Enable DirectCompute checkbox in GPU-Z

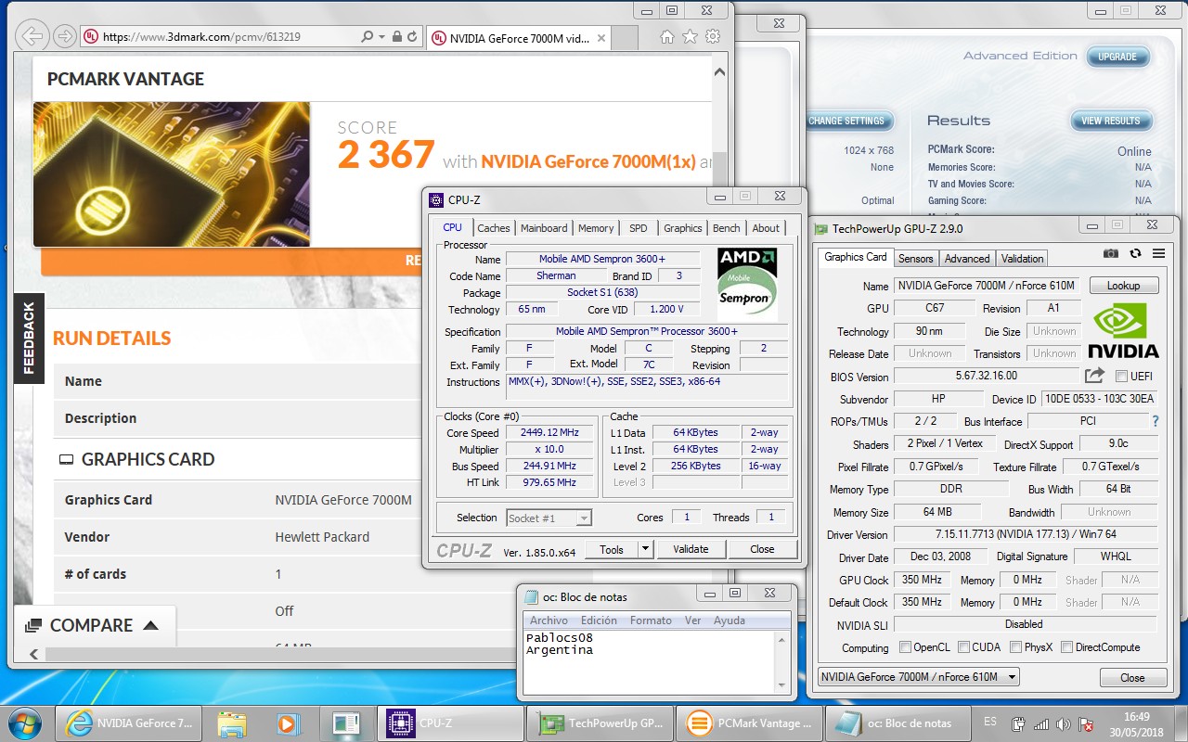pos(1066,647)
